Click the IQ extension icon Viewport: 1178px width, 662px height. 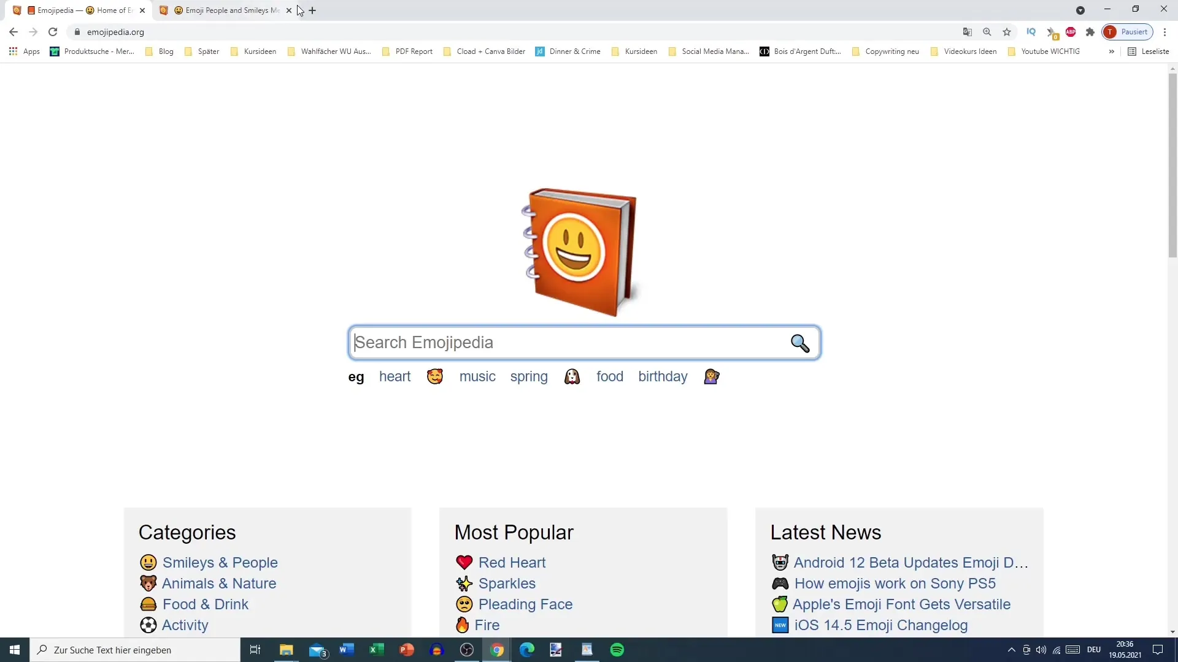pyautogui.click(x=1031, y=32)
